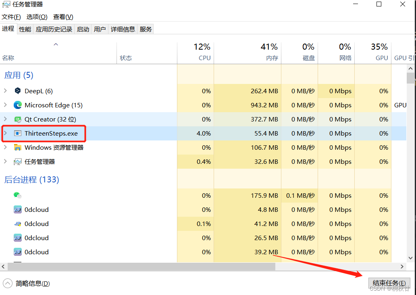The image size is (416, 295).
Task: Click the Qt Creator icon
Action: pos(17,119)
